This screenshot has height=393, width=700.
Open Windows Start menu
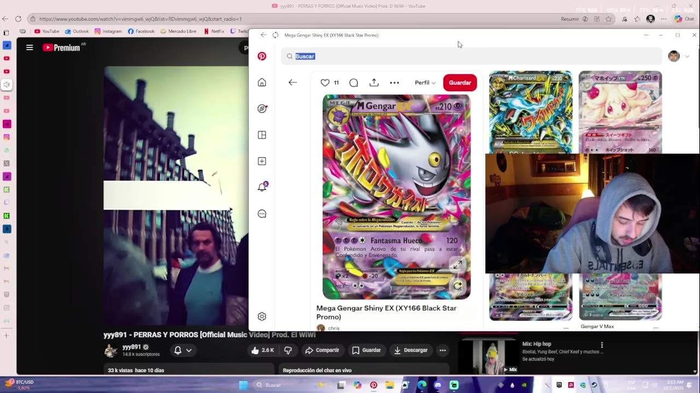tap(243, 385)
